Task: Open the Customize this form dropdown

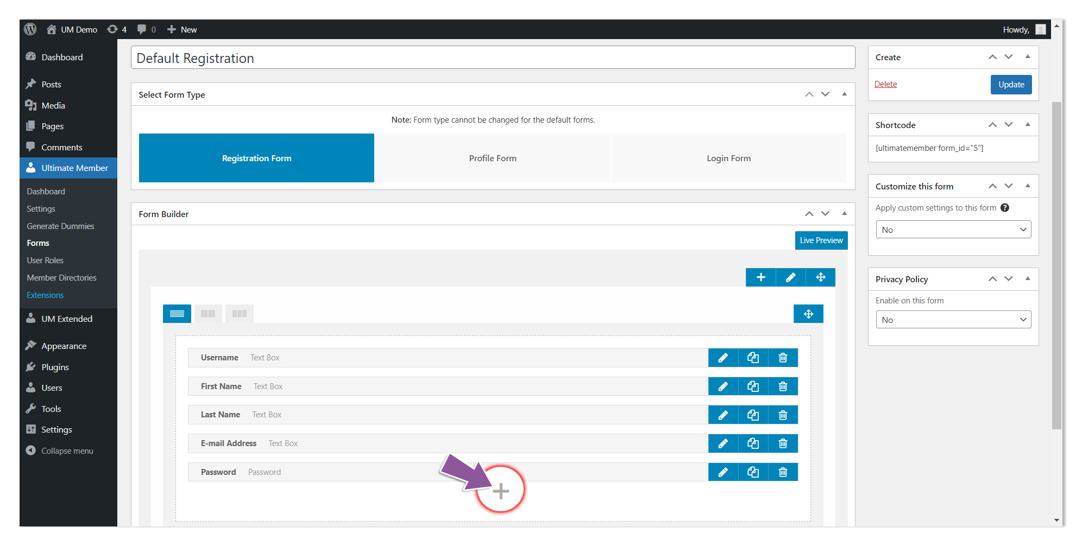Action: (953, 230)
